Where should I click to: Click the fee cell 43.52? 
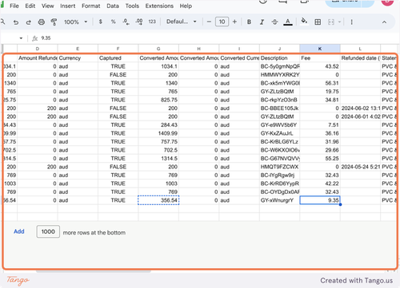coord(320,66)
